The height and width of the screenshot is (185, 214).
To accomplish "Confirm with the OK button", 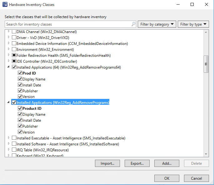I will [x=167, y=178].
